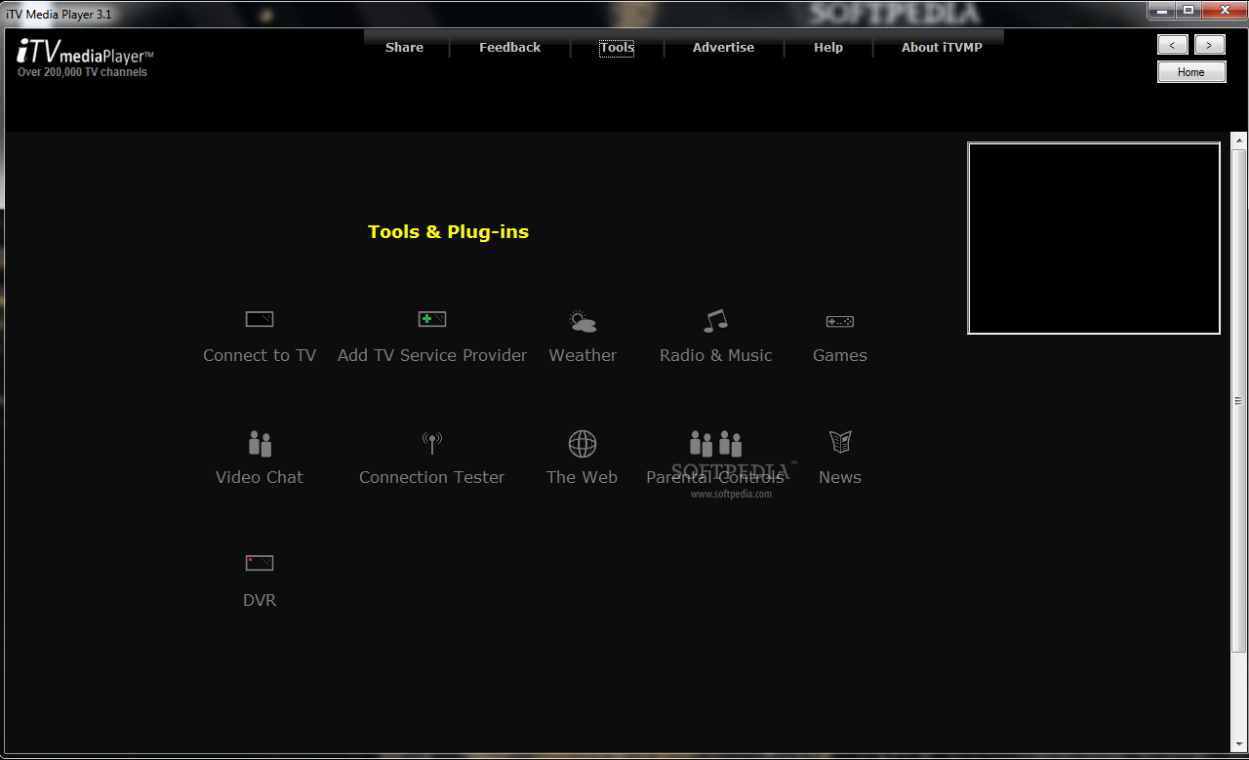Click the Over 200,000 TV channels text
The height and width of the screenshot is (760, 1249).
tap(82, 72)
